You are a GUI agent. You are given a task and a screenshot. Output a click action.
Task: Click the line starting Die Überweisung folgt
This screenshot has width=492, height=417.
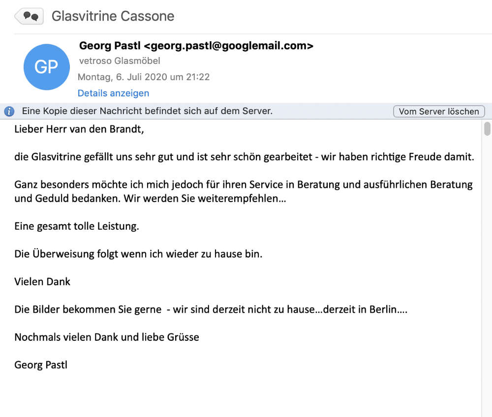tap(138, 254)
